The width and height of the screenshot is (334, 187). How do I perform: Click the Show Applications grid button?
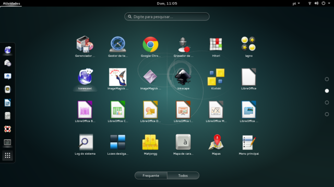[8, 156]
